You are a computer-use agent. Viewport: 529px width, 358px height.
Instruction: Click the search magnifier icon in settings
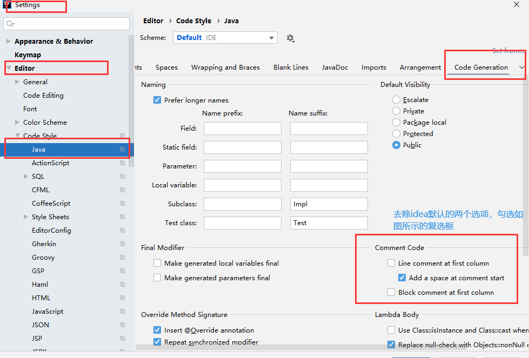pos(10,24)
